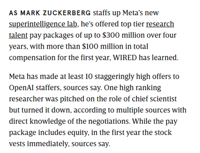Click the word "compensation"

point(32,58)
